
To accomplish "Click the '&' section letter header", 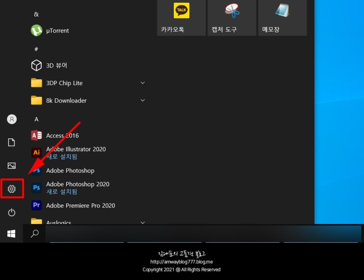I will pyautogui.click(x=36, y=14).
